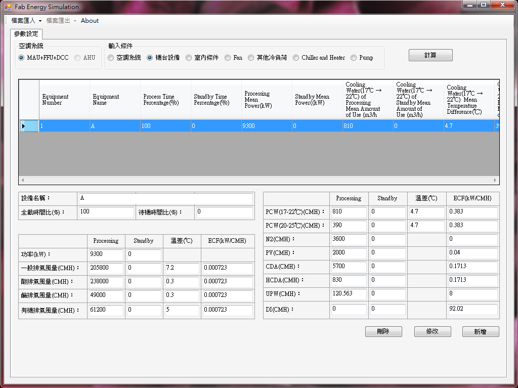Open the 檔案匯入 dropdown menu

[x=26, y=21]
